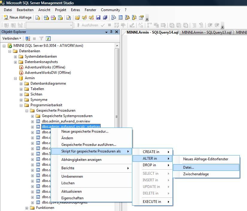Create a new MDX query
247x211 pixels.
coord(47,17)
